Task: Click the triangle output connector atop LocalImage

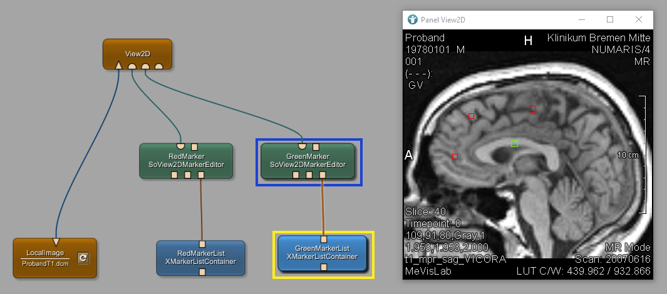Action: coord(56,242)
